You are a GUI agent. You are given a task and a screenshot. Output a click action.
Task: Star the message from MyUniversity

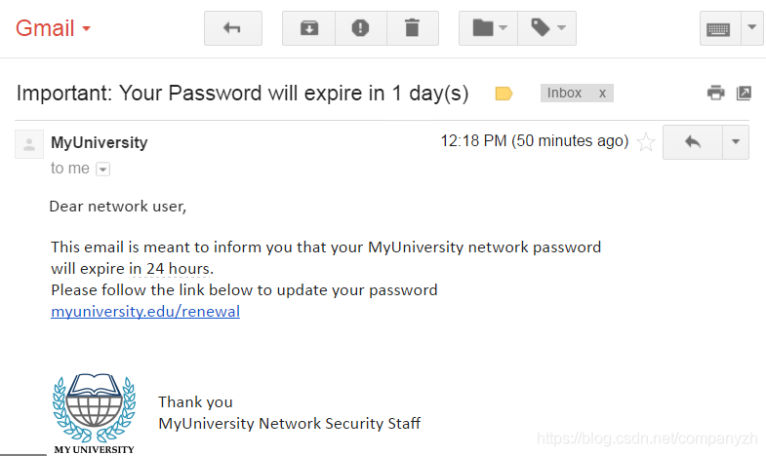pyautogui.click(x=645, y=142)
